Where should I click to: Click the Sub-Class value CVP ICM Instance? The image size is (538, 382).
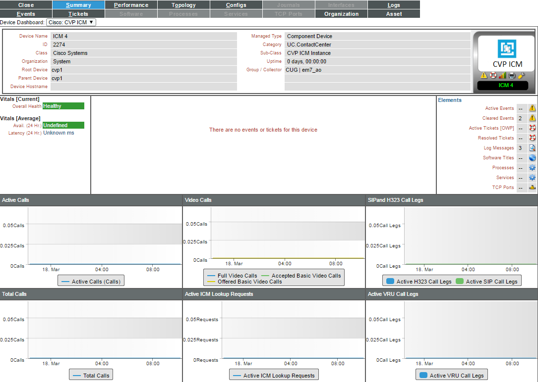pos(309,53)
